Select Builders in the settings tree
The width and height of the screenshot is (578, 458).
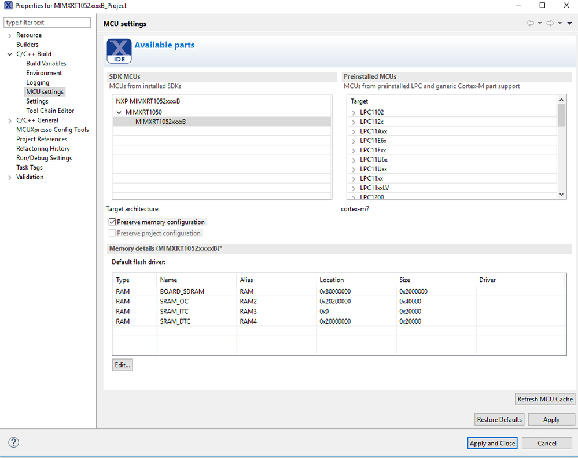tap(27, 44)
